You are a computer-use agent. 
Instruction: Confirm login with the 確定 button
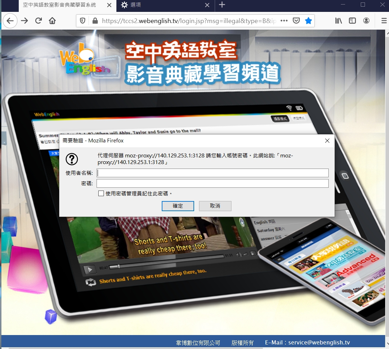tap(178, 206)
